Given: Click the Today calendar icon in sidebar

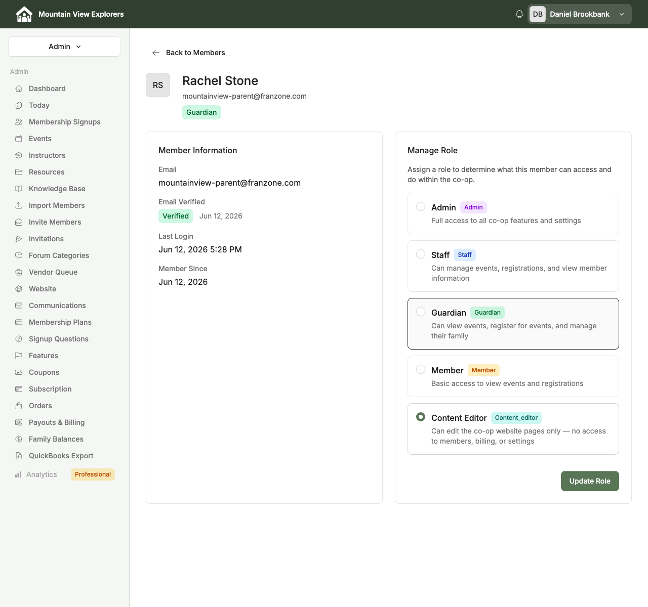Looking at the screenshot, I should [x=19, y=105].
